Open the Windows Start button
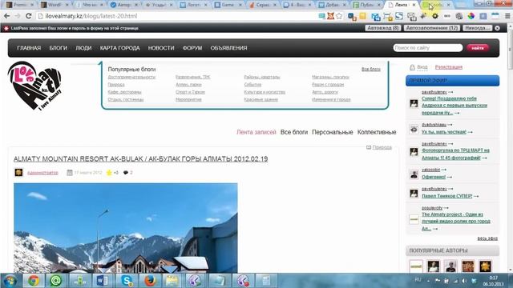 [x=10, y=281]
